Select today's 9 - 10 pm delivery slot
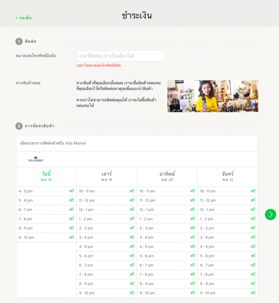279x303 pixels. click(46, 237)
